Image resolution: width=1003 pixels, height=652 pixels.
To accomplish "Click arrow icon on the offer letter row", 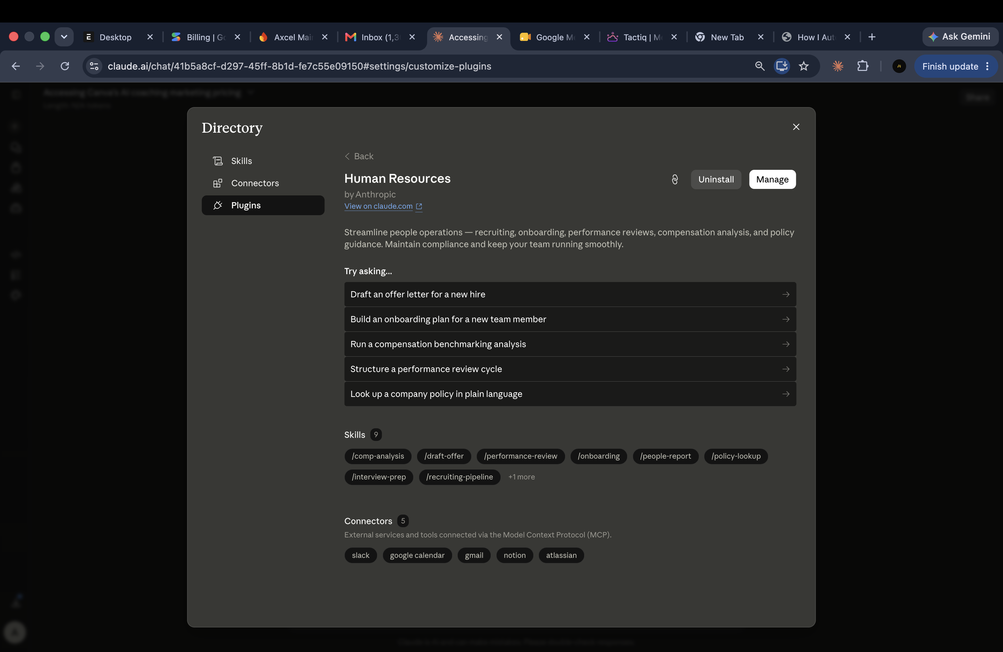I will coord(786,294).
